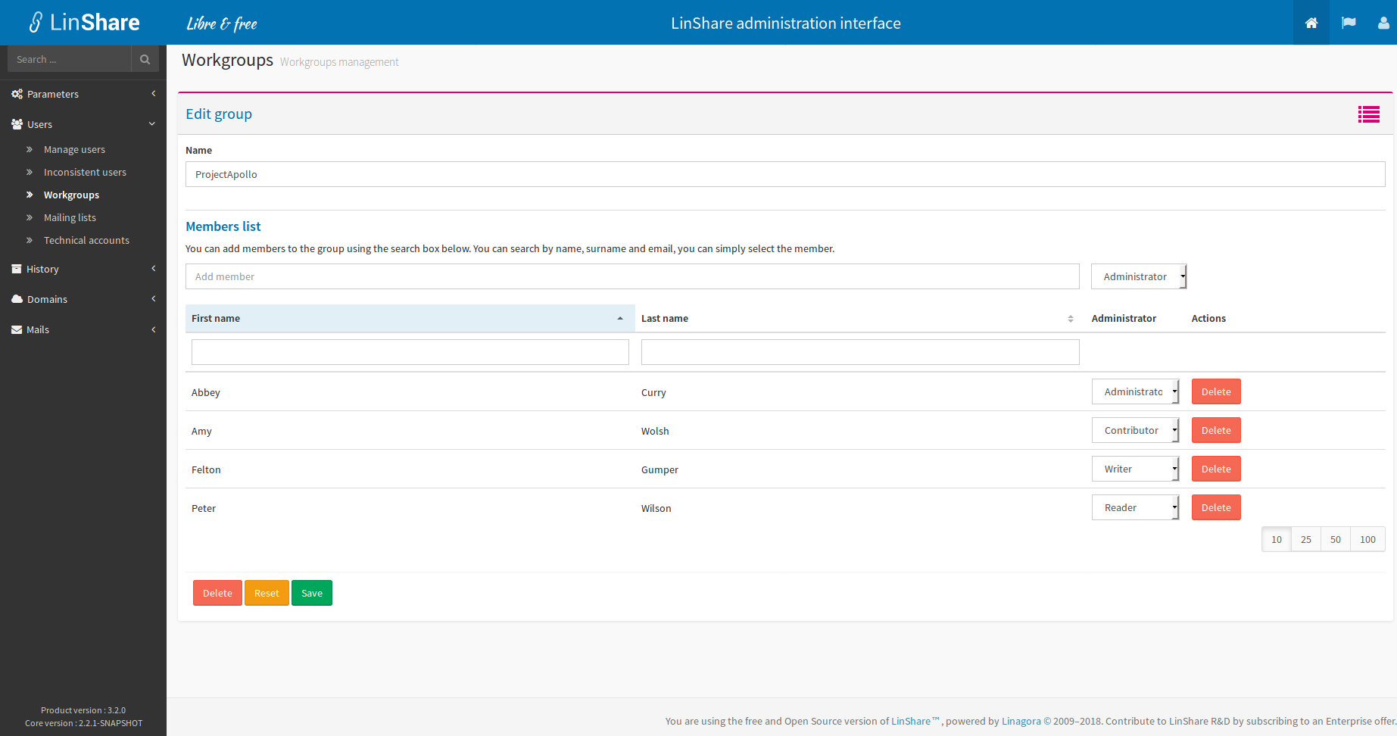Save the group changes
1397x736 pixels.
point(312,593)
